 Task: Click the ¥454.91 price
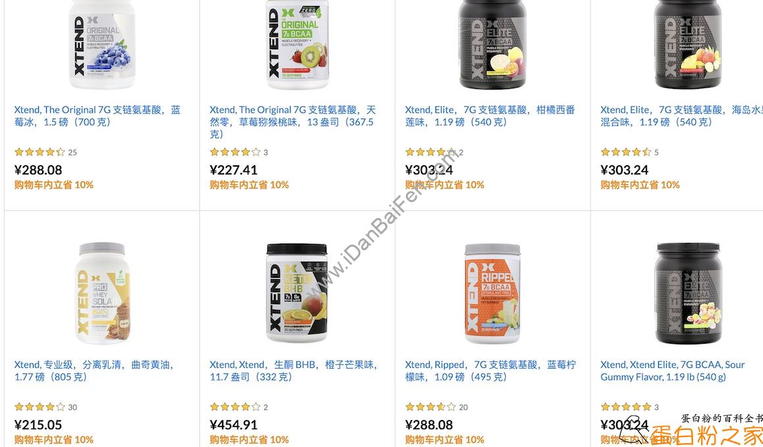click(233, 425)
